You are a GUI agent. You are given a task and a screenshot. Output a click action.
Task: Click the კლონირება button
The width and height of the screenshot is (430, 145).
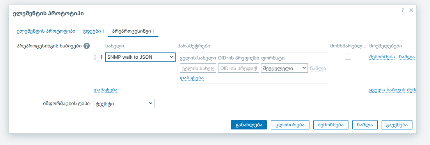(290, 124)
